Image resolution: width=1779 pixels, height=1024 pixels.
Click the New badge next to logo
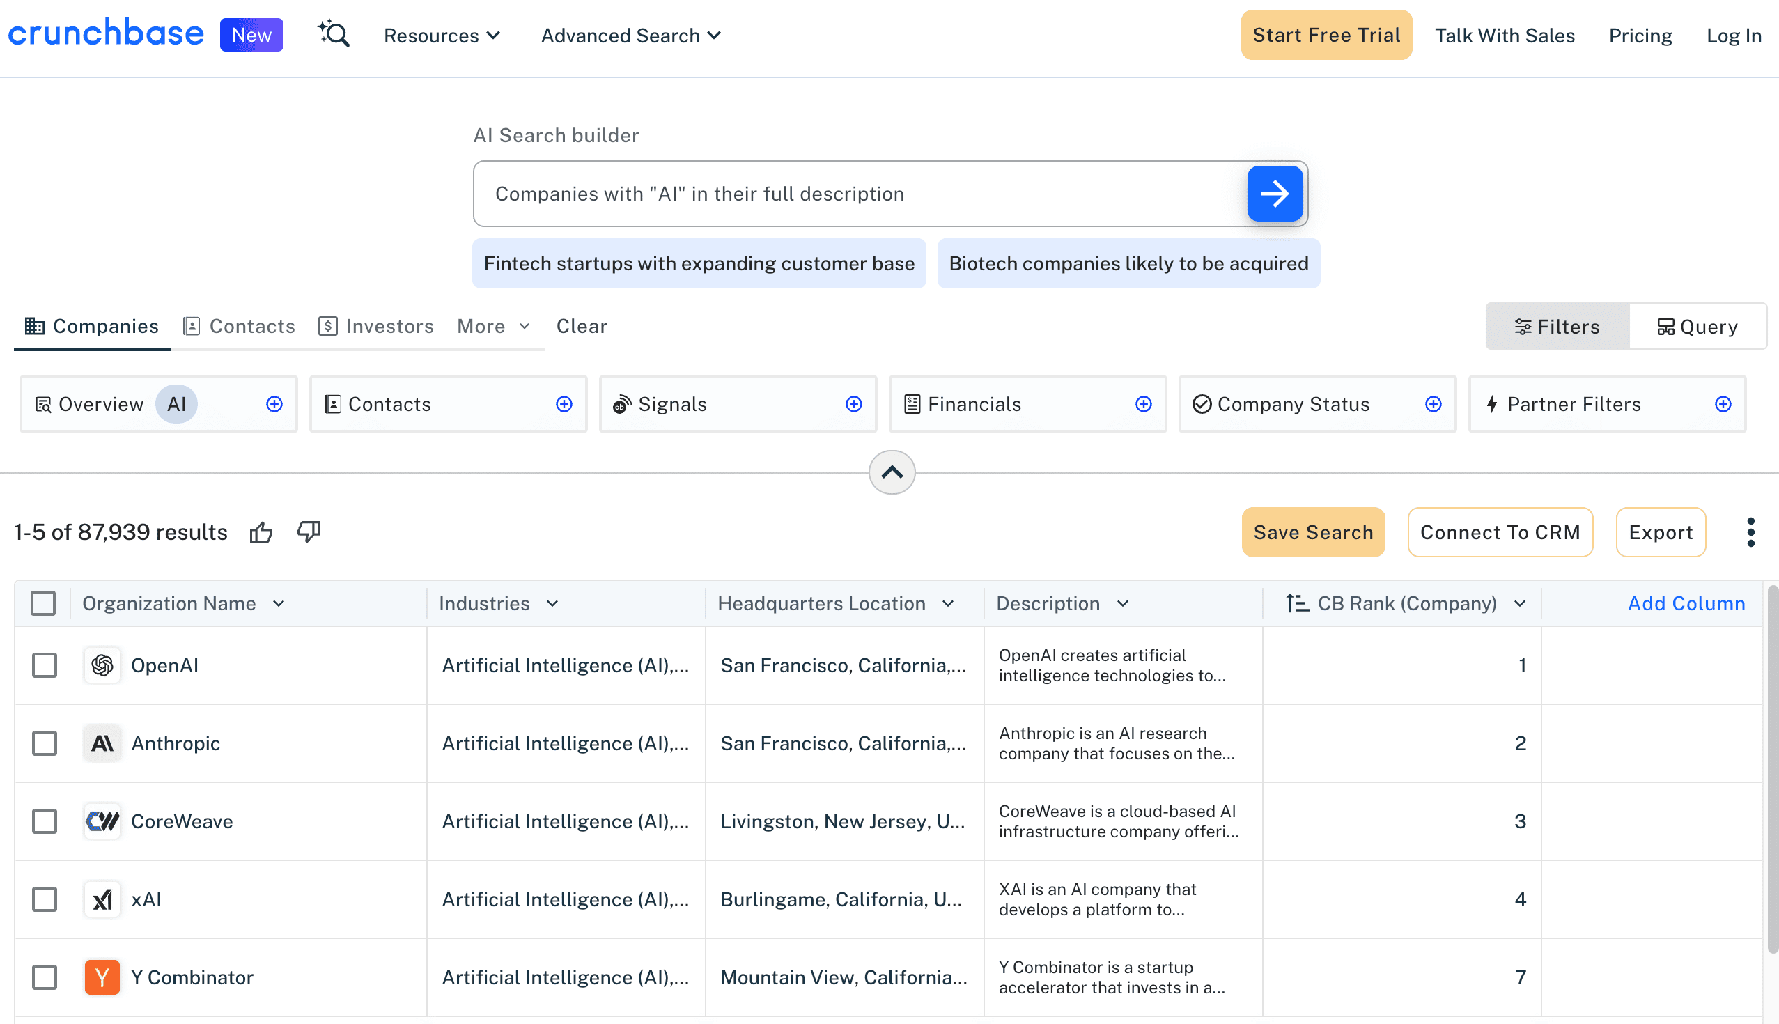coord(251,34)
